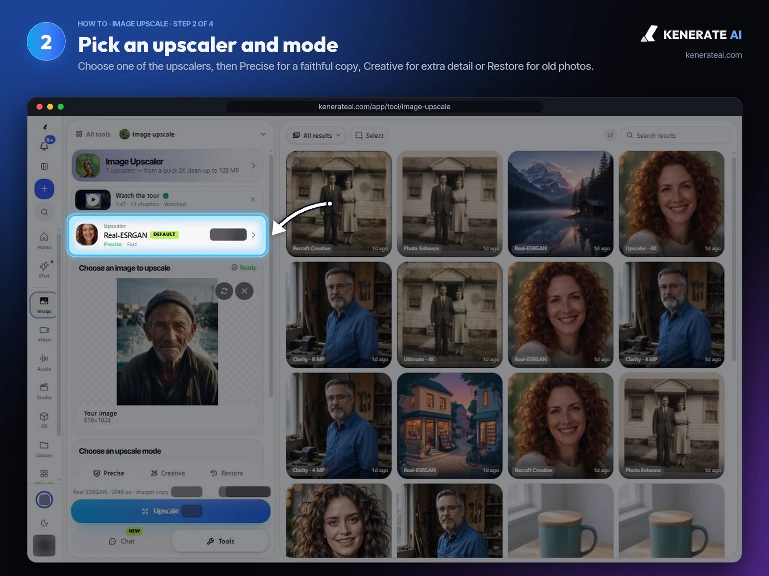The height and width of the screenshot is (576, 769).
Task: Select the Creative upscale mode
Action: point(168,473)
